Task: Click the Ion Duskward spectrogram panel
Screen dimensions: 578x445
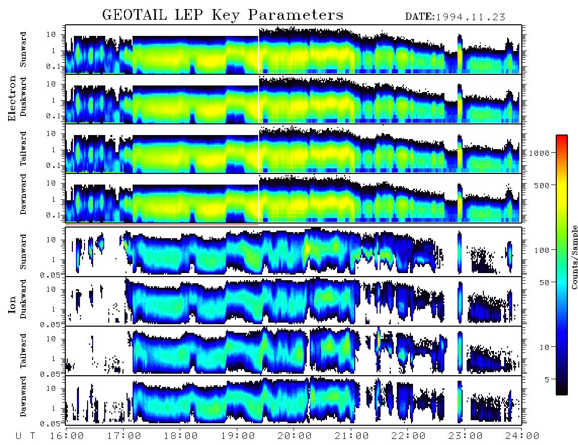Action: click(294, 301)
